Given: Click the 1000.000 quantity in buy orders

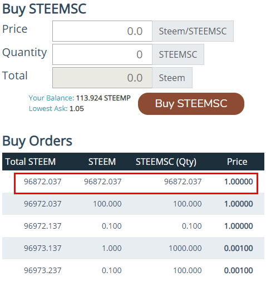Looking at the screenshot, I should tap(185, 248).
